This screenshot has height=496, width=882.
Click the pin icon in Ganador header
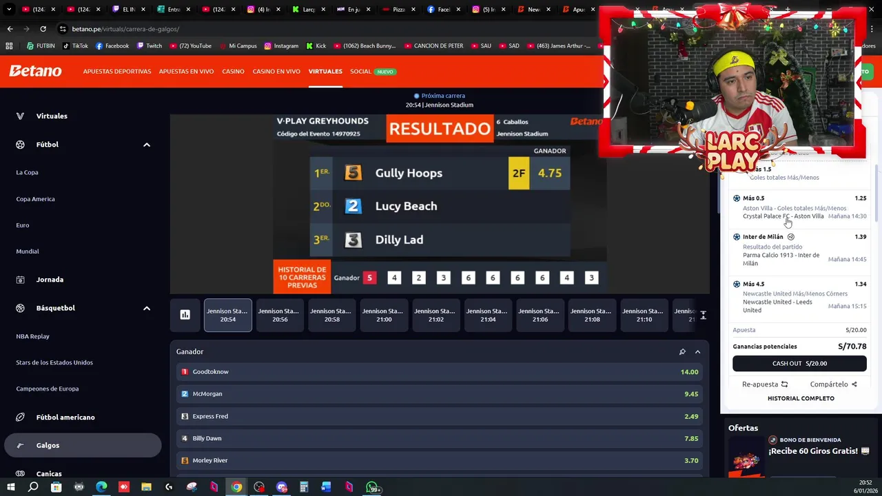point(682,352)
